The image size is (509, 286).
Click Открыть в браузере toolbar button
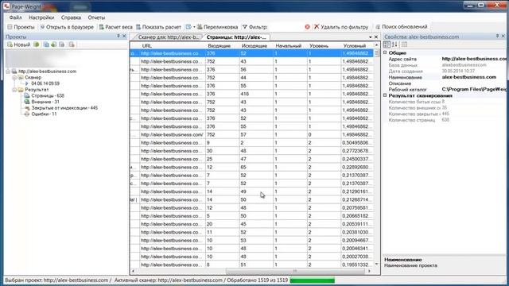pyautogui.click(x=67, y=27)
